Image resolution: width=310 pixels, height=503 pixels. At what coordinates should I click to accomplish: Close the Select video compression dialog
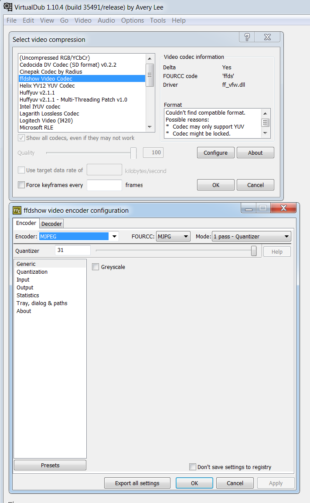pyautogui.click(x=267, y=37)
